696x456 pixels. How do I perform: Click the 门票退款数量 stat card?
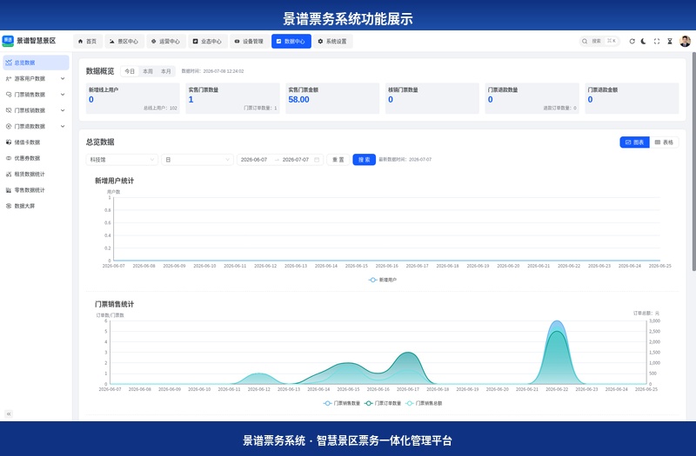pos(532,98)
